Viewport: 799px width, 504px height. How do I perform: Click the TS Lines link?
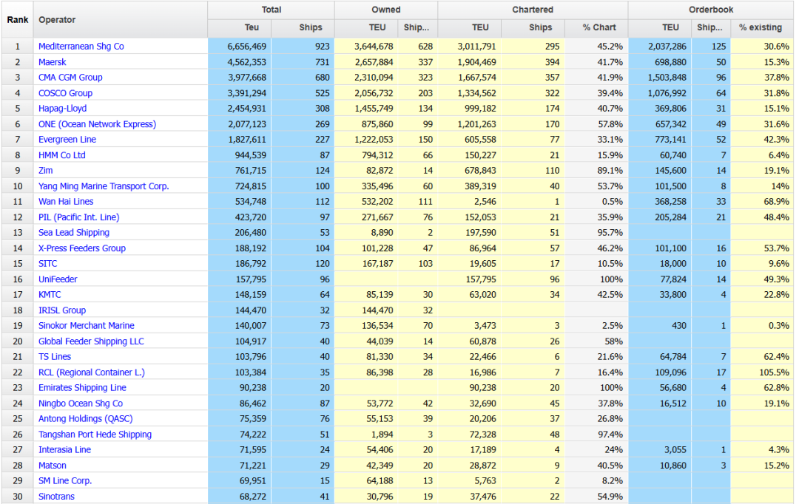55,357
